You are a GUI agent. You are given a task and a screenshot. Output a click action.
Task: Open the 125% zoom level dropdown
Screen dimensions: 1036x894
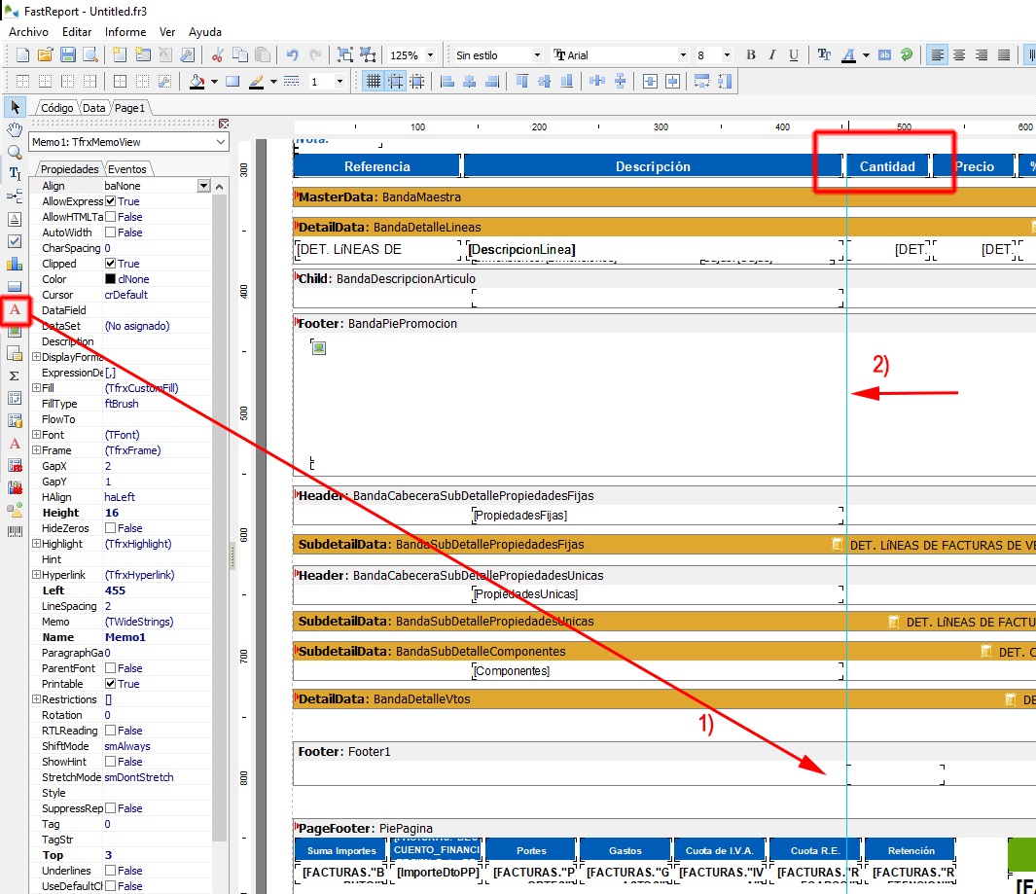coord(430,55)
